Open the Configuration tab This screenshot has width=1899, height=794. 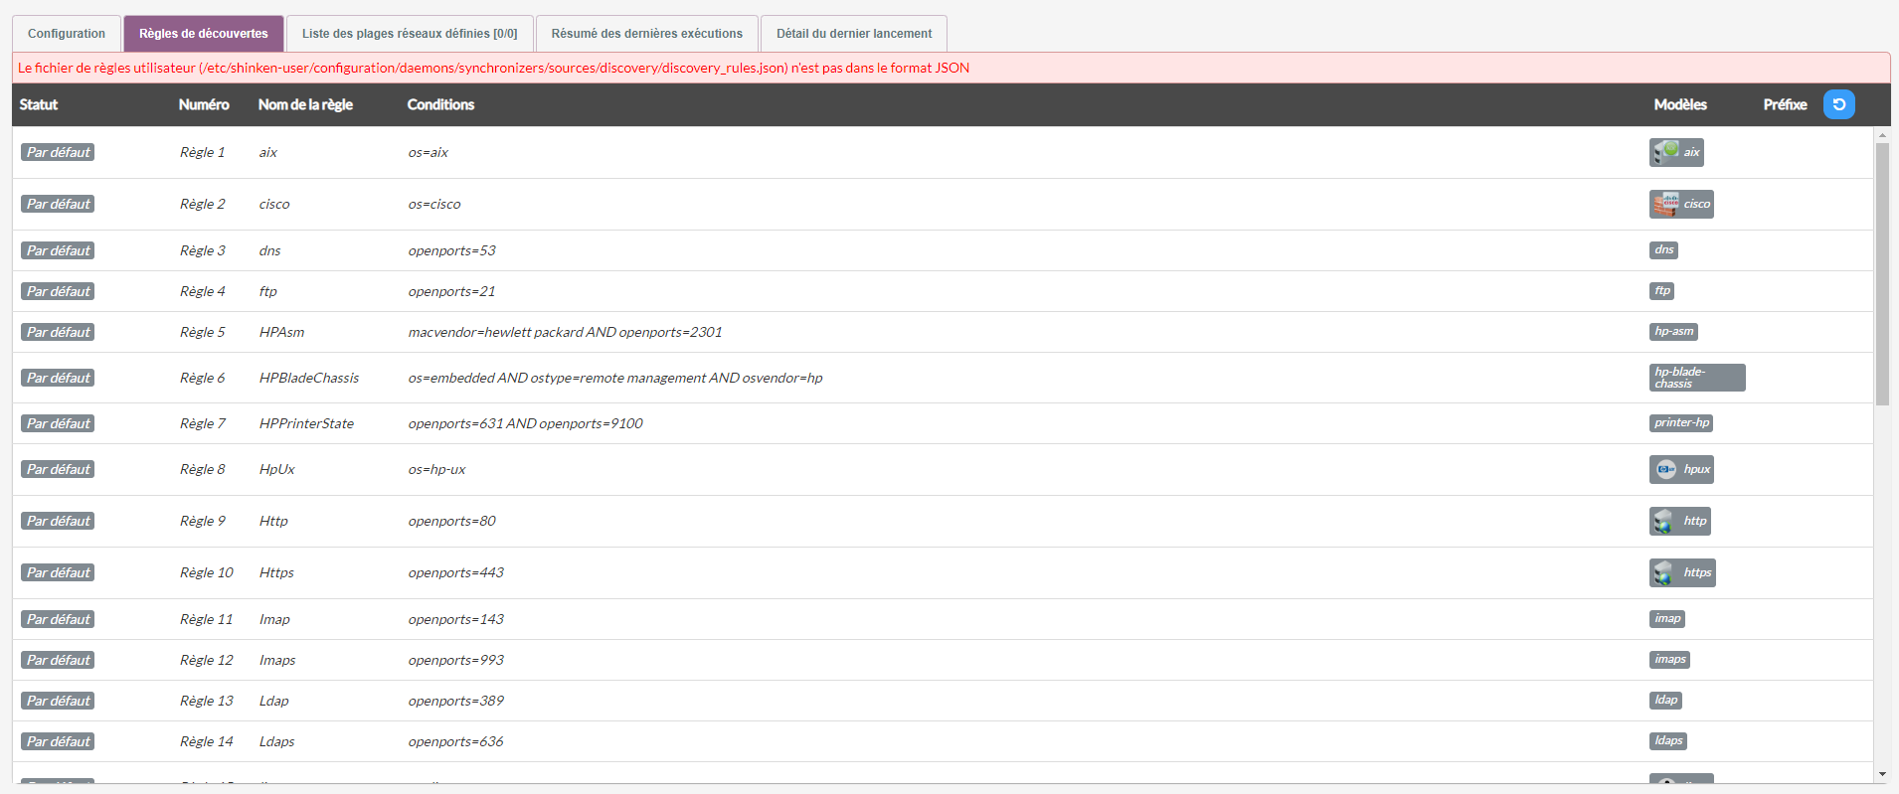pyautogui.click(x=67, y=34)
